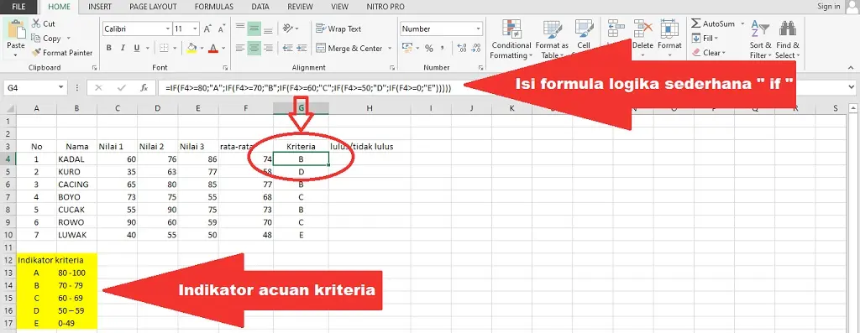This screenshot has width=860, height=333.
Task: Open the Font group dialog launcher
Action: tap(225, 68)
